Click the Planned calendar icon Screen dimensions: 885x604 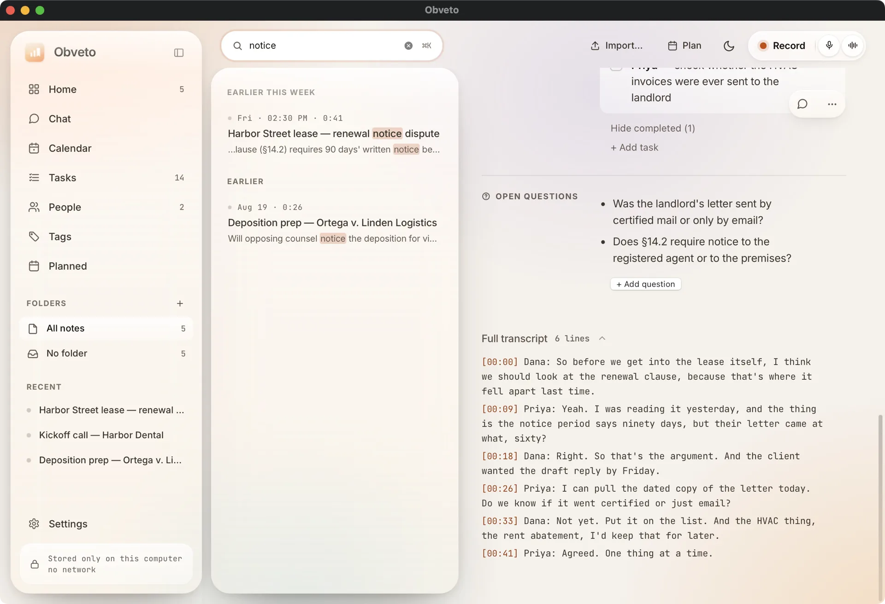click(x=34, y=266)
